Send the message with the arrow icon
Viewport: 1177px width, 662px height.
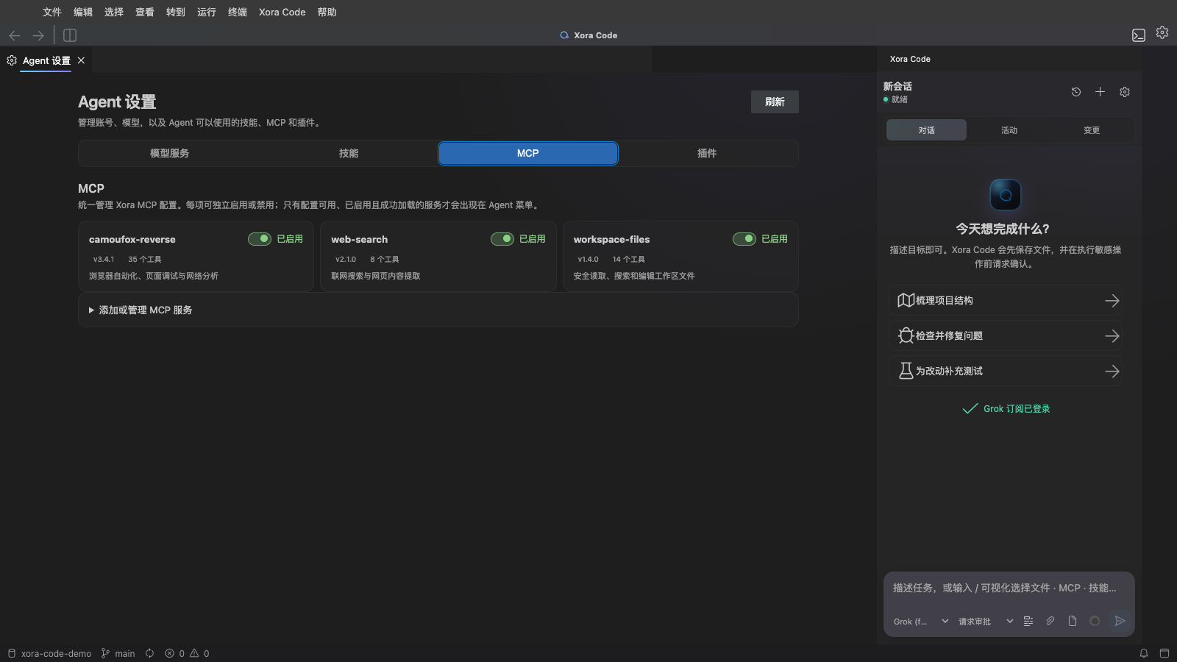[x=1120, y=622]
